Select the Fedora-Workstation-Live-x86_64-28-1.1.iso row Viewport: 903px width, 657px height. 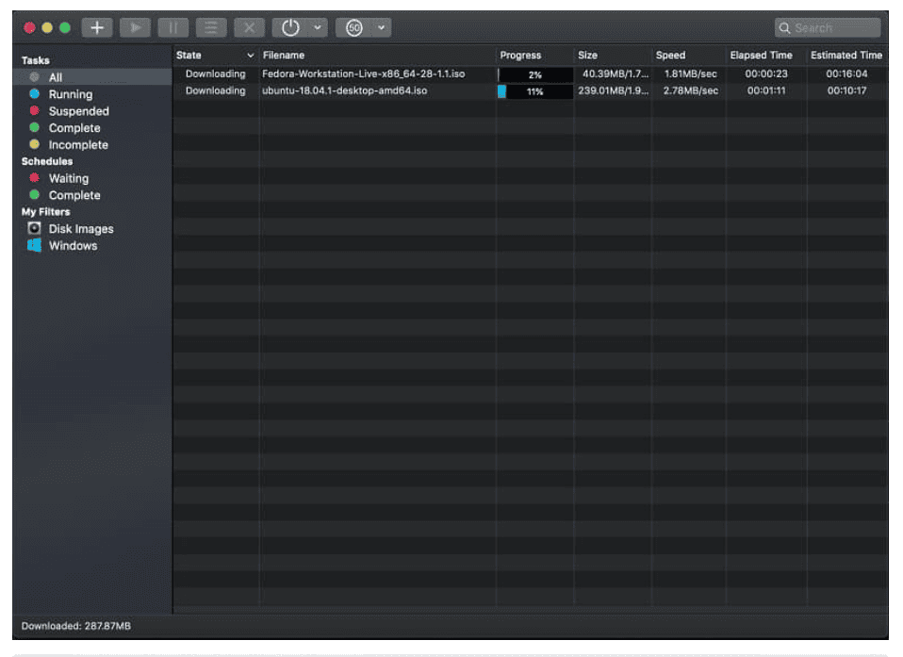pos(530,74)
